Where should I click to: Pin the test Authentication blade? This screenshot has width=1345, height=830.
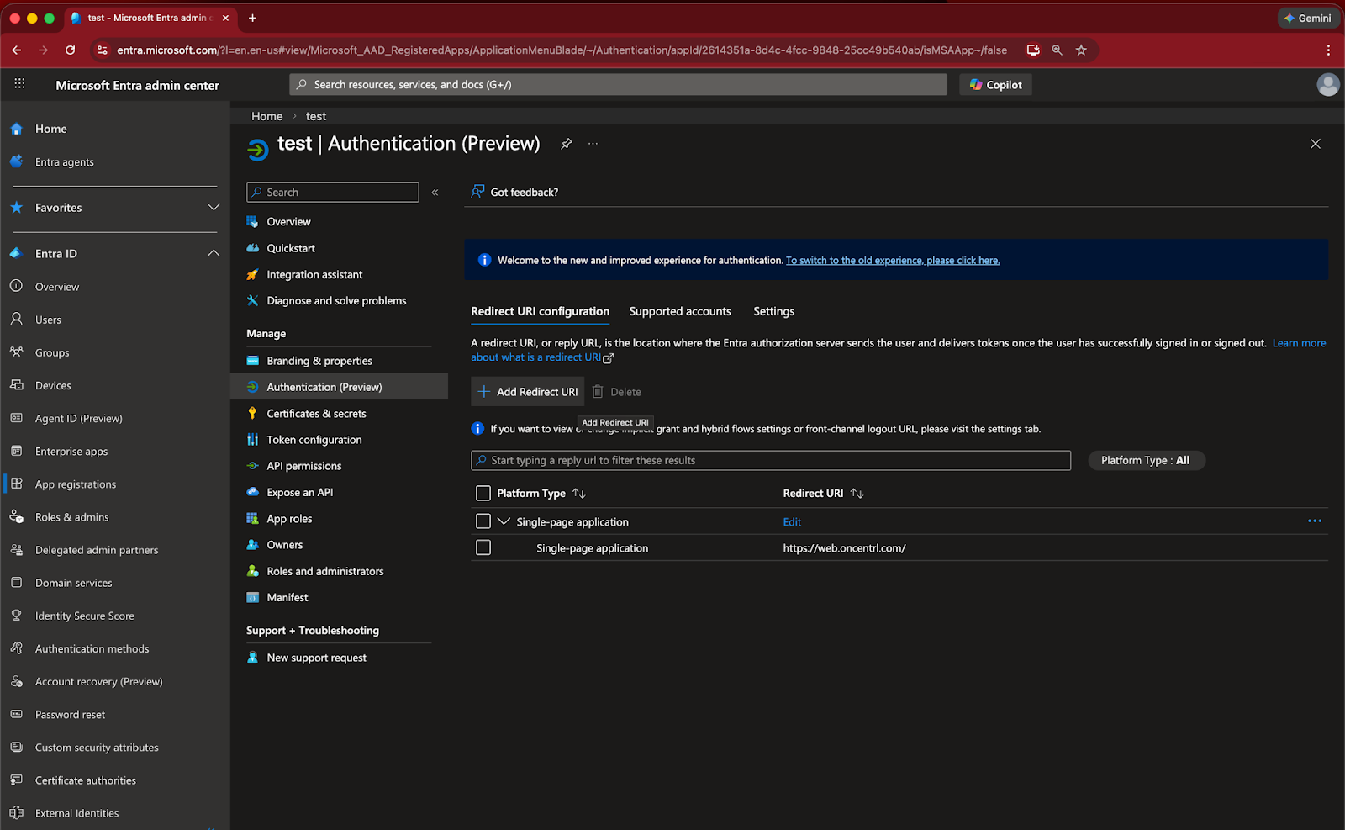(567, 144)
